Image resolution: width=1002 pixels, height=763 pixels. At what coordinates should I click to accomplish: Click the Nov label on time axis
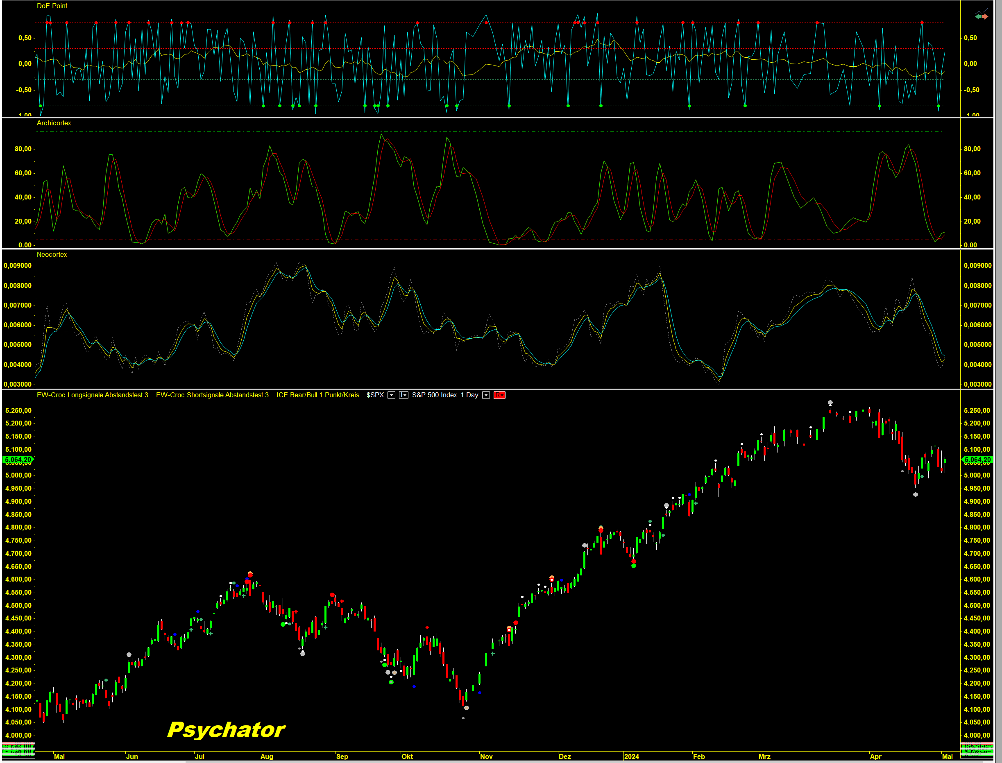point(486,756)
